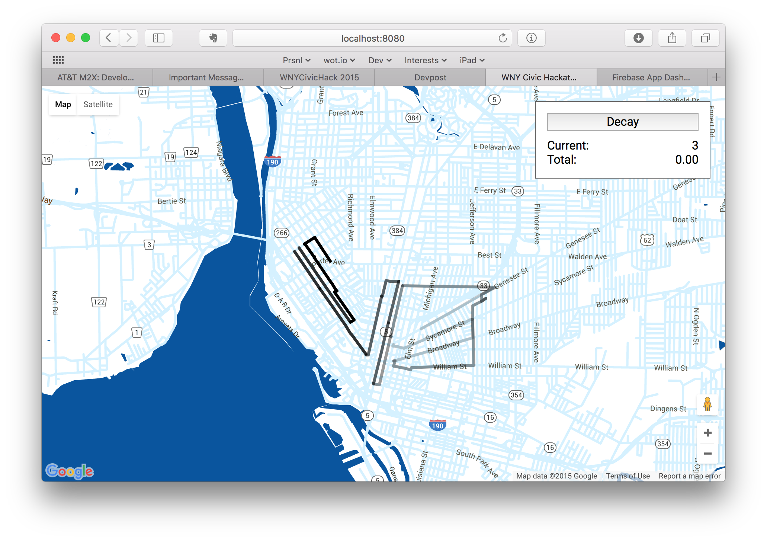Screen dimensions: 767x541
Task: Zoom in the map with plus
Action: pyautogui.click(x=707, y=433)
